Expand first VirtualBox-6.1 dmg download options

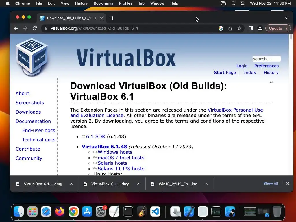71,184
